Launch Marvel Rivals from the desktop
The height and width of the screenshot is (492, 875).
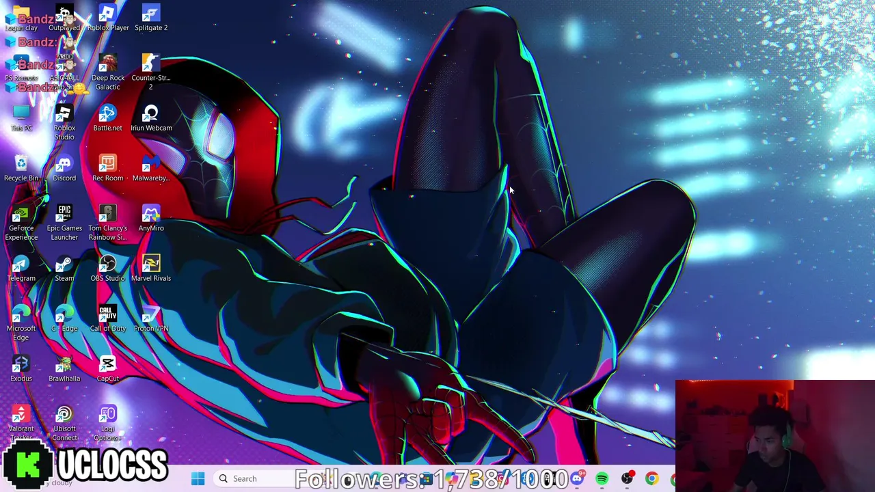(151, 269)
